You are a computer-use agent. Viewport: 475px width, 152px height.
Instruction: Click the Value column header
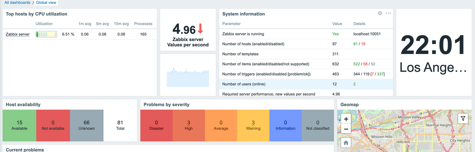tap(337, 24)
